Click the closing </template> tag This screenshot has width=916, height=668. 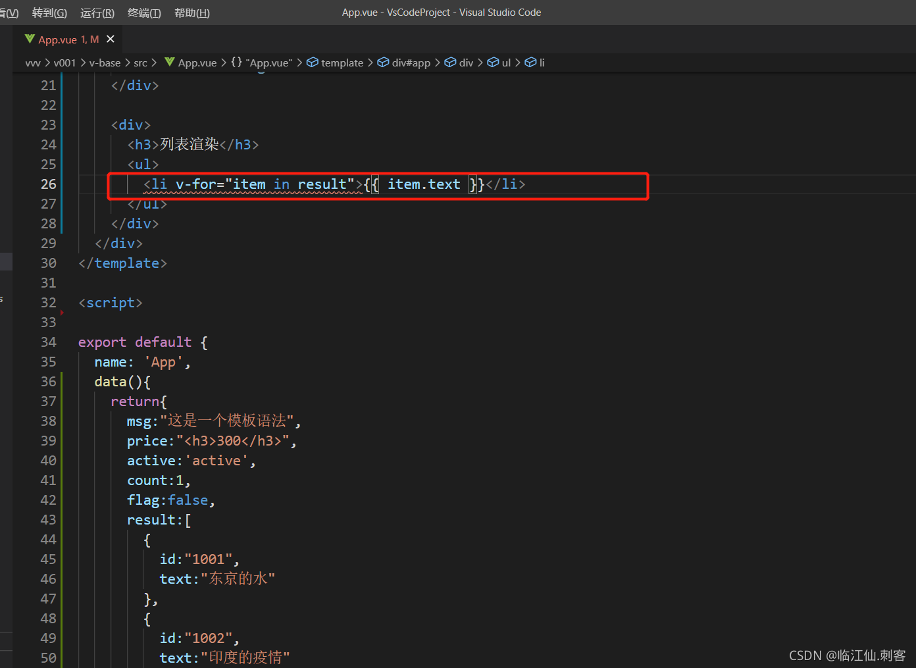point(123,263)
